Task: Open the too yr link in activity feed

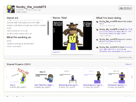Action: pos(101,24)
